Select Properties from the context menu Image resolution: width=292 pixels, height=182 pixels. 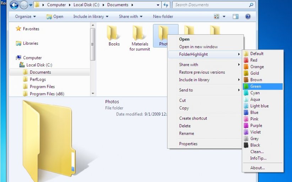pos(188,144)
